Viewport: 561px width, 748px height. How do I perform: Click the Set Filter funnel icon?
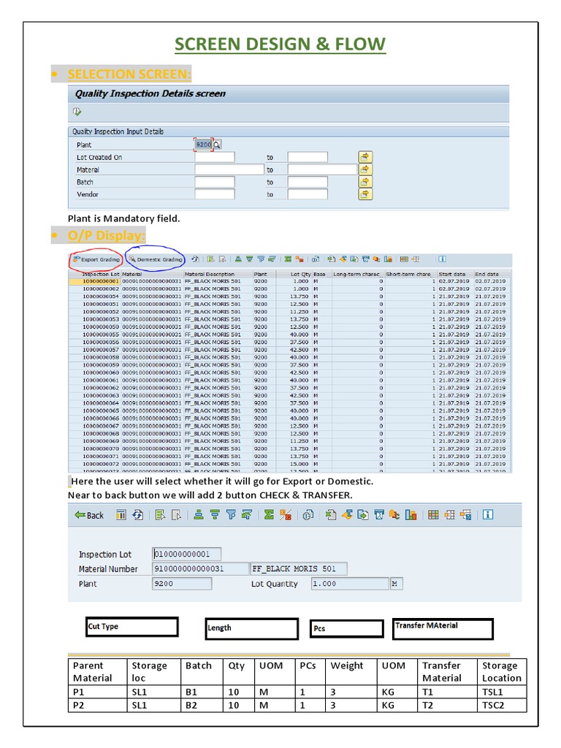pyautogui.click(x=231, y=515)
